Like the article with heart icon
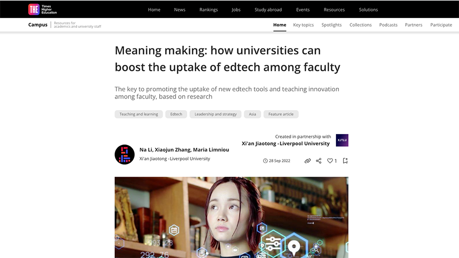459x258 pixels. point(330,161)
